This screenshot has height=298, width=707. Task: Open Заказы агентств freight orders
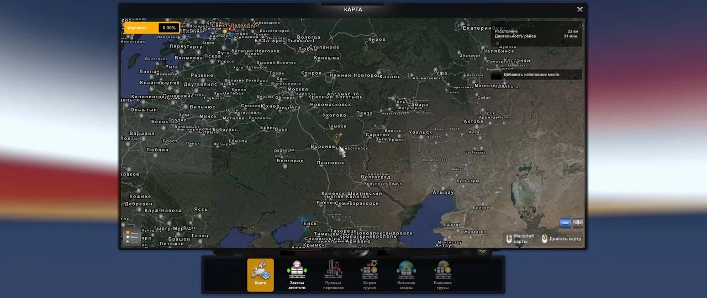pos(297,274)
